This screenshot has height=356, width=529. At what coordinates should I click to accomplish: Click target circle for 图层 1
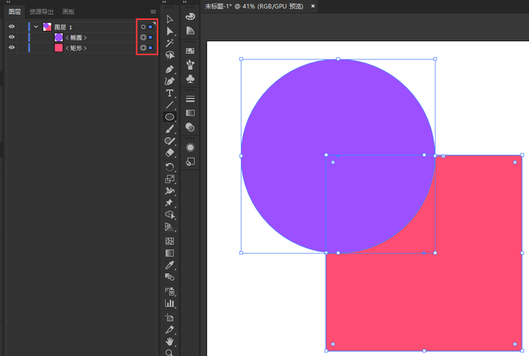click(143, 27)
